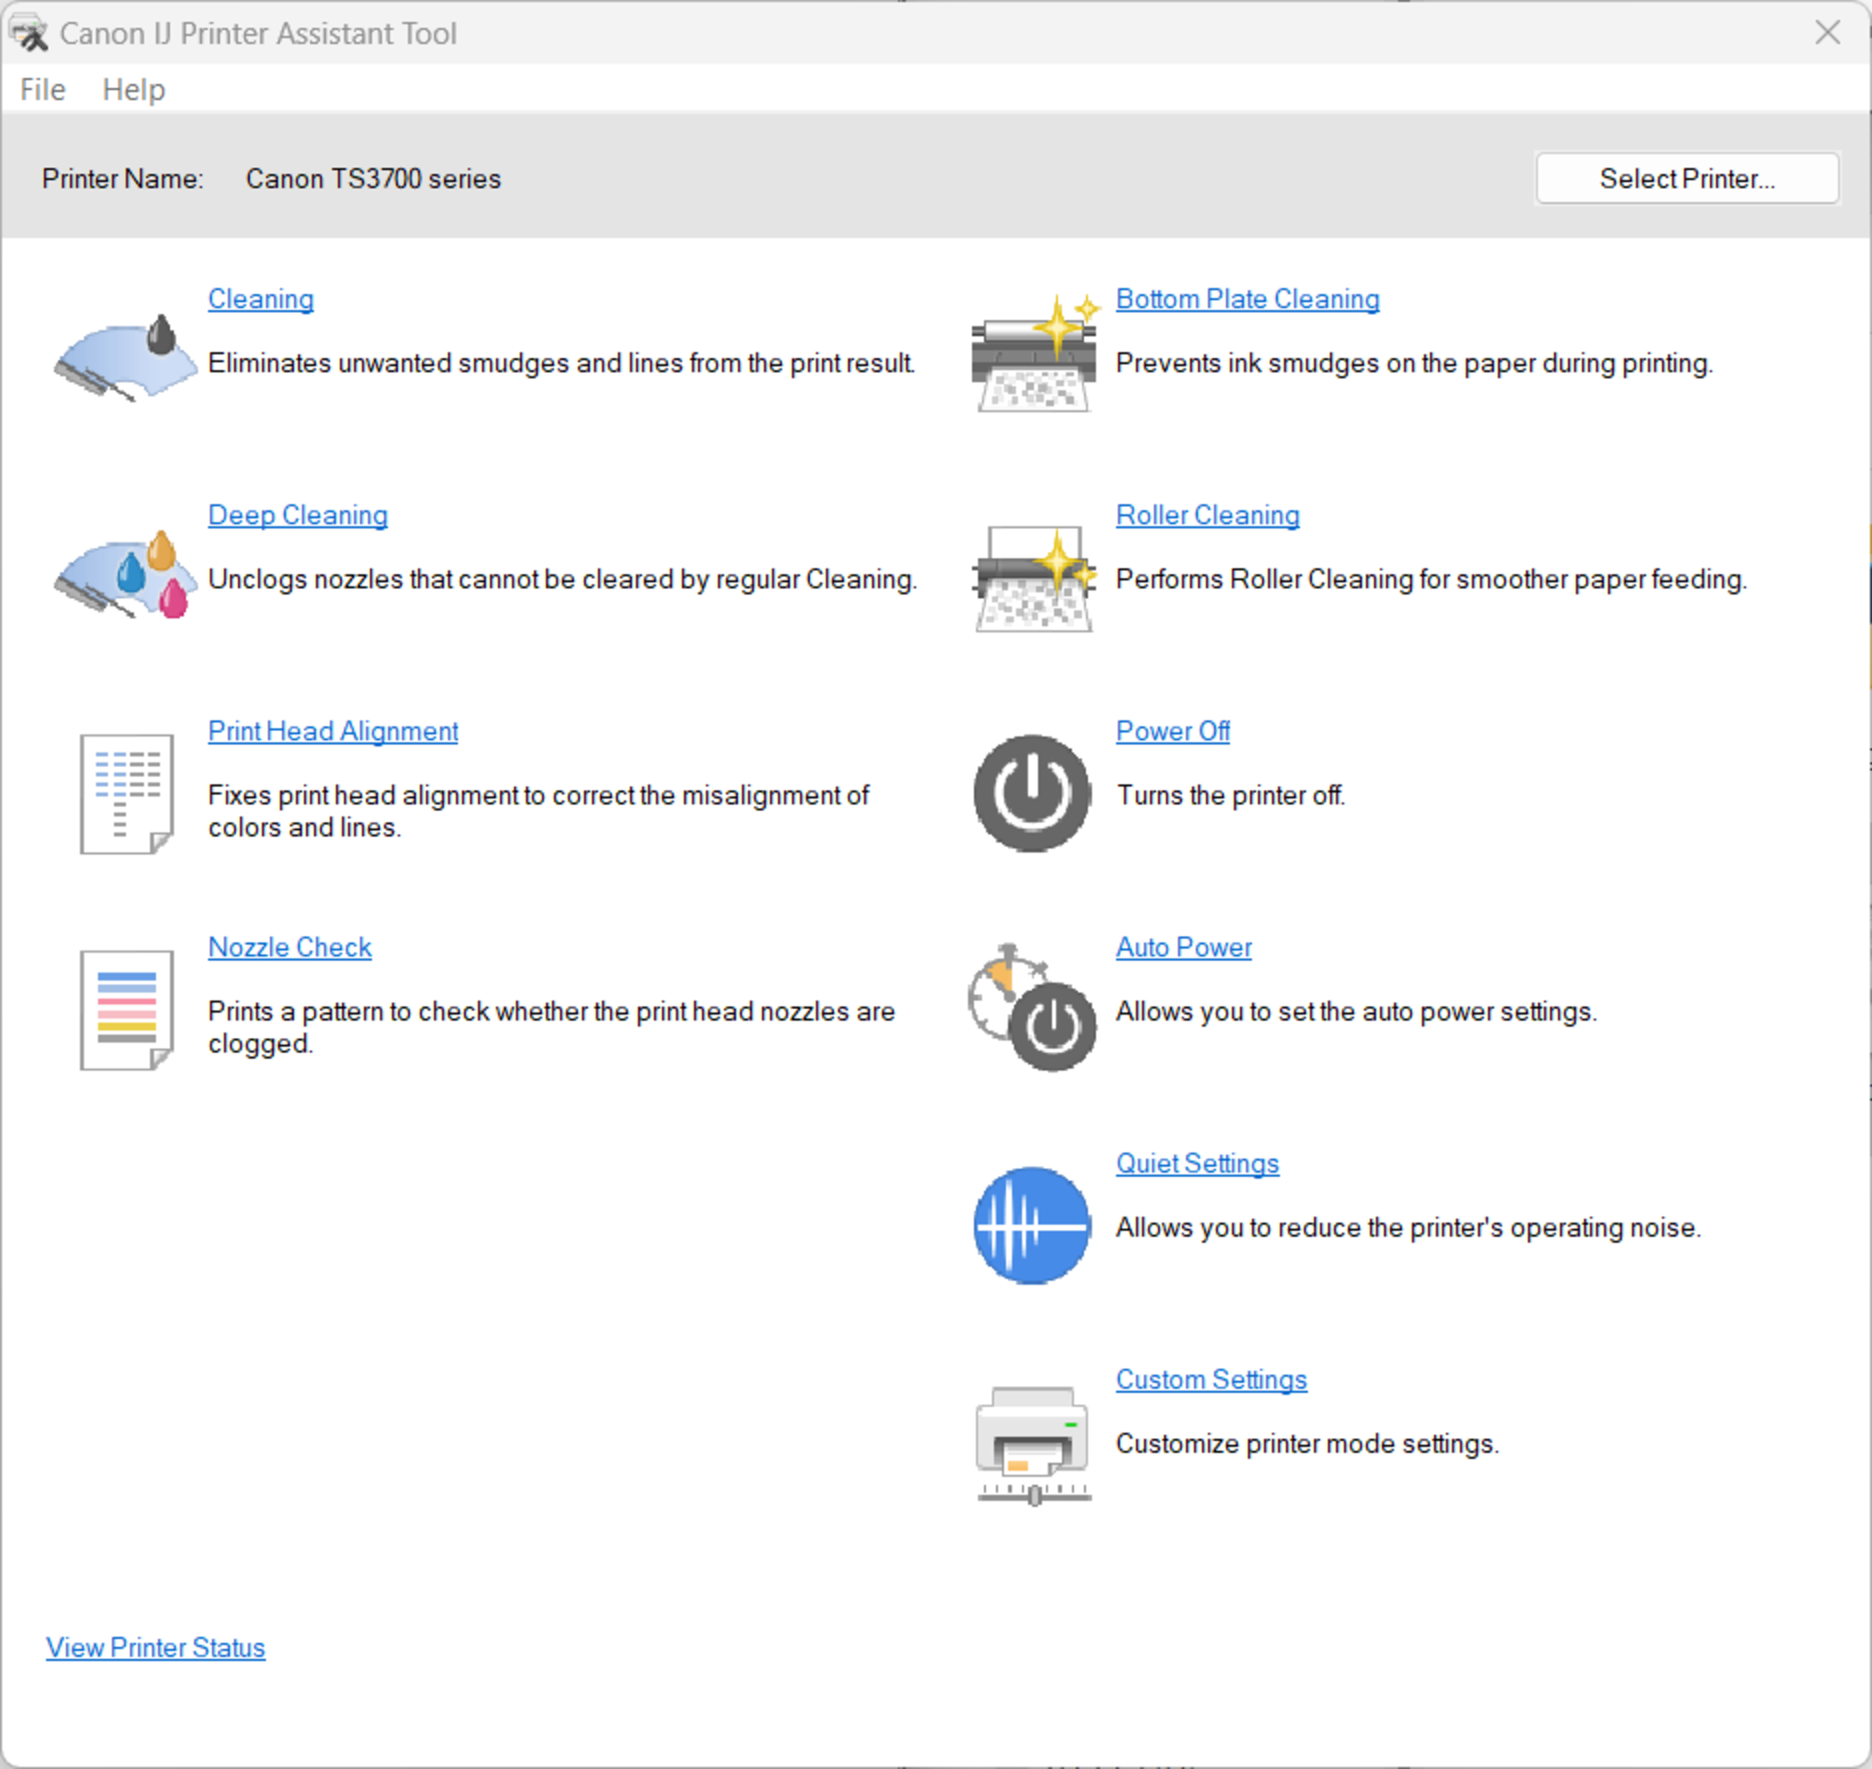Click the Roller Cleaning printer icon
Screen dimensions: 1872x1769
pyautogui.click(x=1034, y=578)
